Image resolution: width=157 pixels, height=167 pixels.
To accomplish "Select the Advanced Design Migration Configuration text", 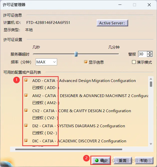I will pyautogui.click(x=97, y=81).
